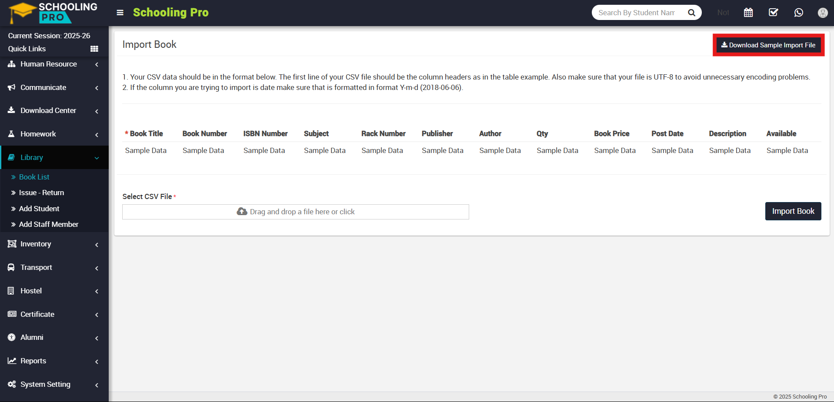Click the Schooling Pro header title
This screenshot has width=834, height=402.
(170, 13)
